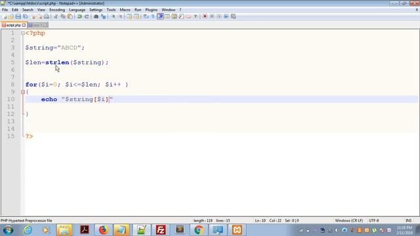Viewport: 420px width, 236px height.
Task: Click the Cut scissors toolbar icon
Action: click(56, 16)
